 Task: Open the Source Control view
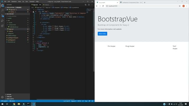point(2,16)
